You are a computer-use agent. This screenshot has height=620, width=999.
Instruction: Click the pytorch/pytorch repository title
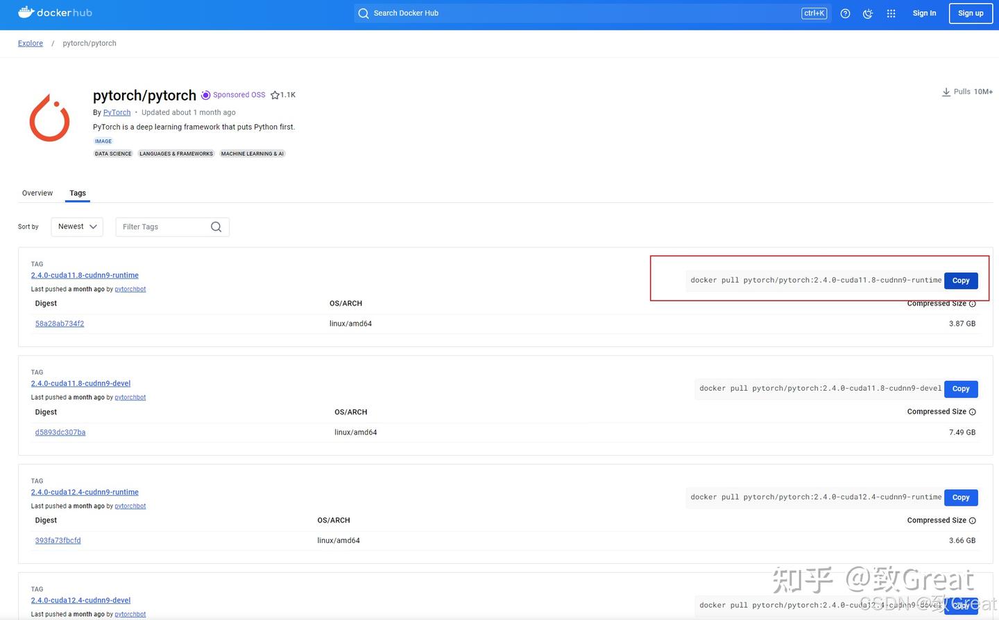[144, 96]
